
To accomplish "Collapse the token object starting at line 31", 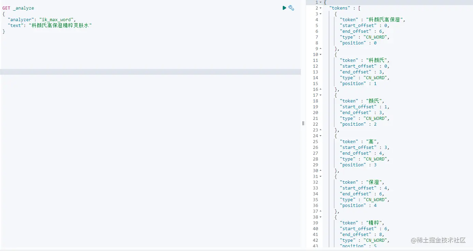I will tap(321, 177).
